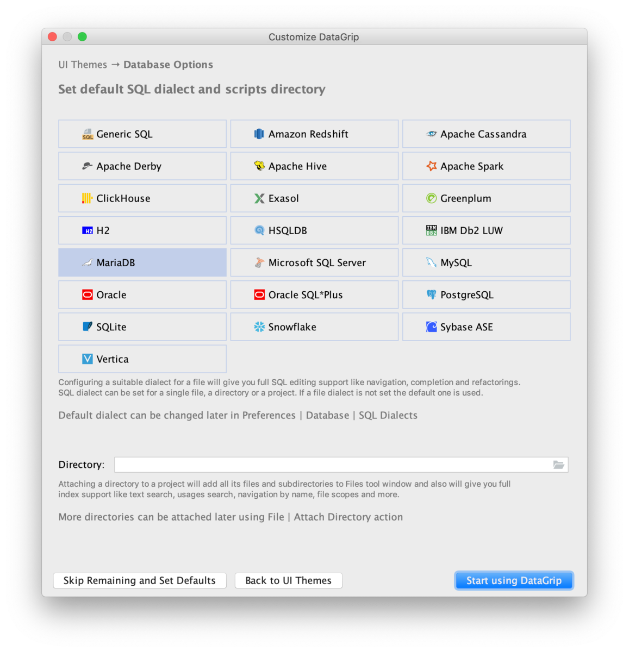Go to the UI Themes breadcrumb step
This screenshot has height=652, width=629.
point(83,65)
